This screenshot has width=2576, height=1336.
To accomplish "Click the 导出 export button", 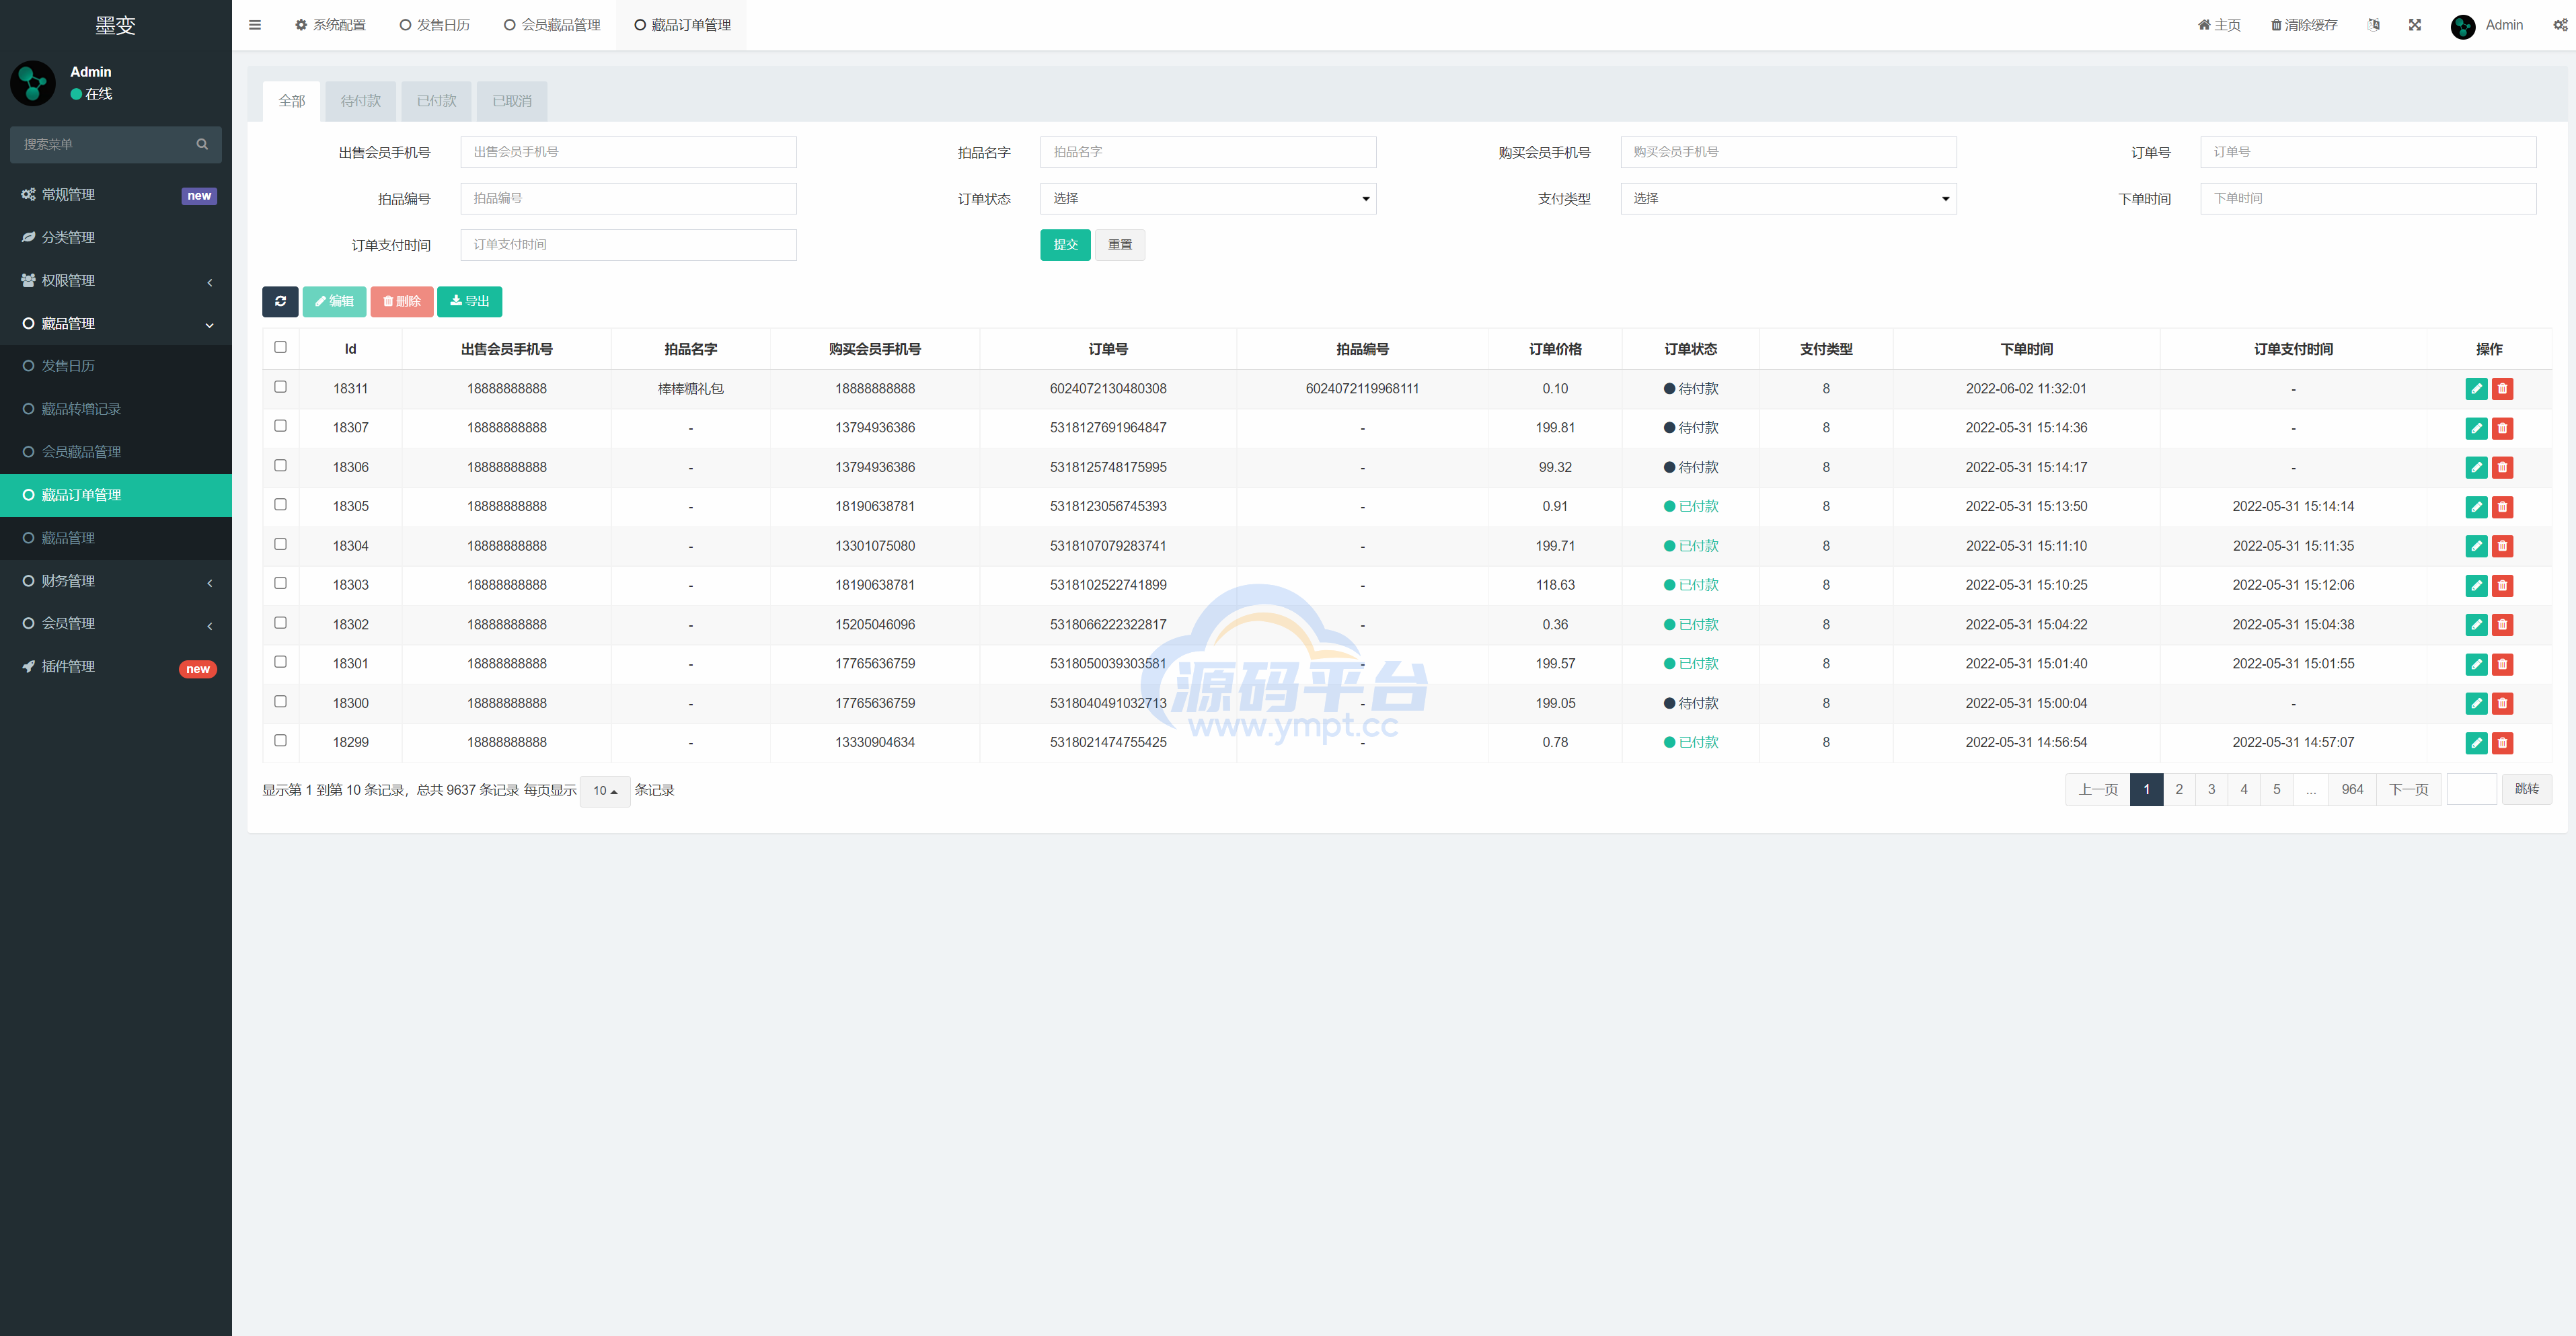I will (469, 301).
